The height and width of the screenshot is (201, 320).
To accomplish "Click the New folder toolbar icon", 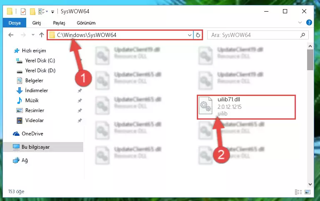I will [32, 11].
